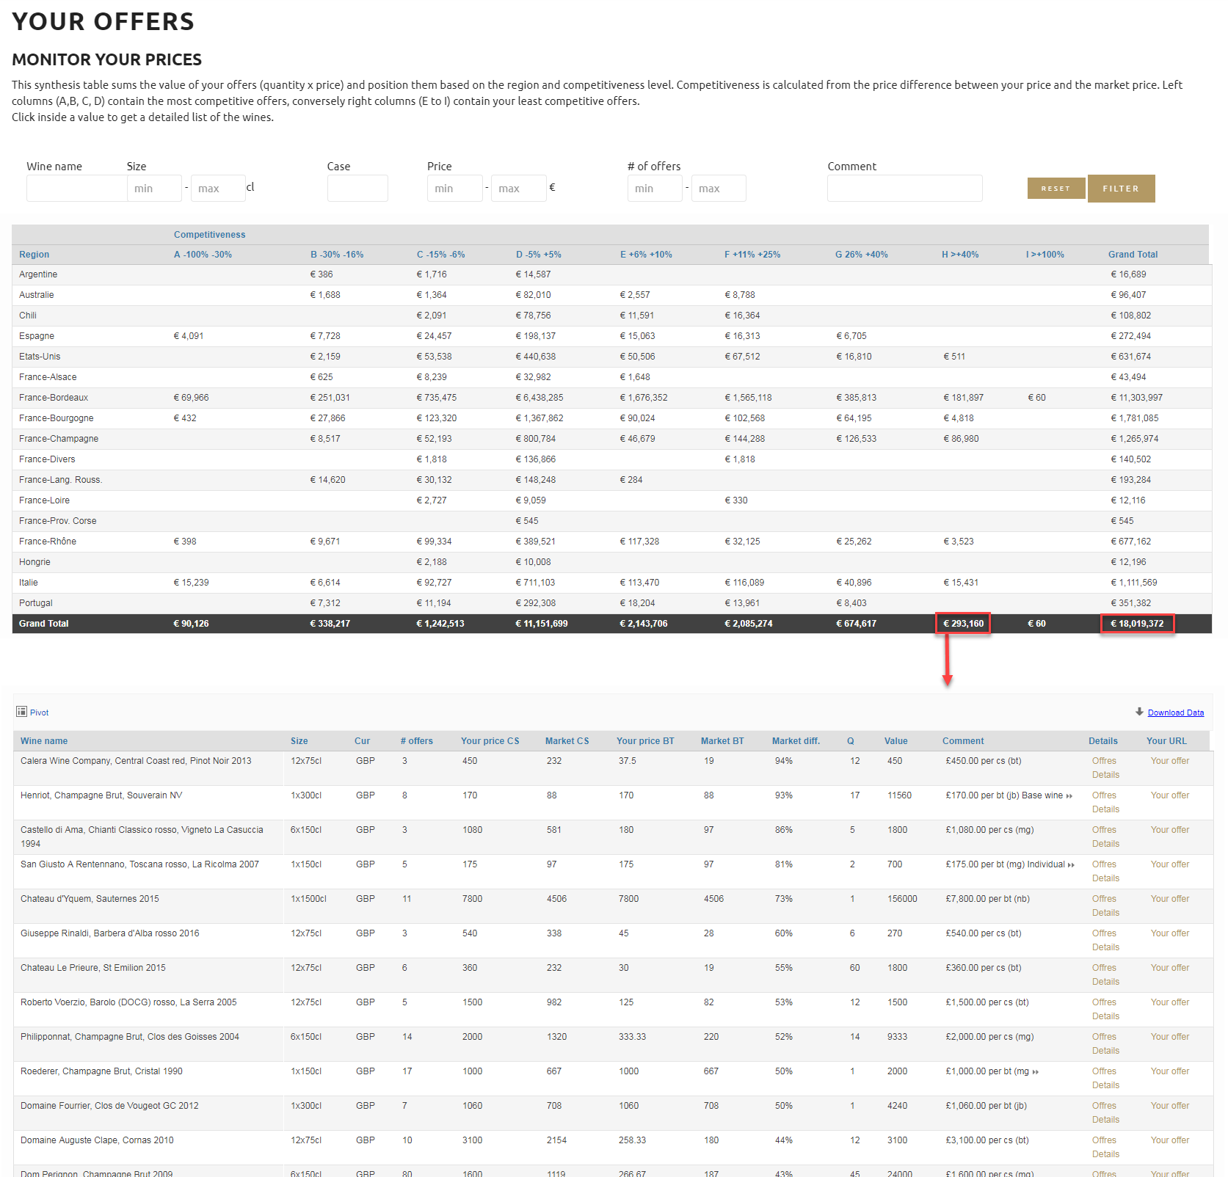Screen dimensions: 1228x1177
Task: Open Etats-Unis H value € 511
Action: [x=954, y=357]
